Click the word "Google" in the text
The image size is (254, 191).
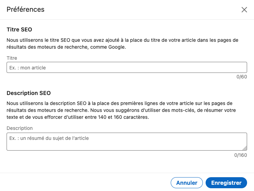116,47
